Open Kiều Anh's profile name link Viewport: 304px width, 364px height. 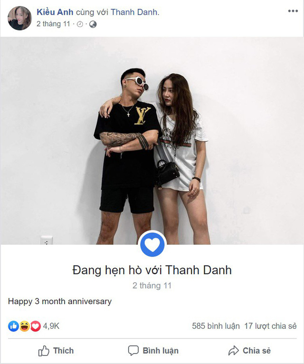[55, 12]
